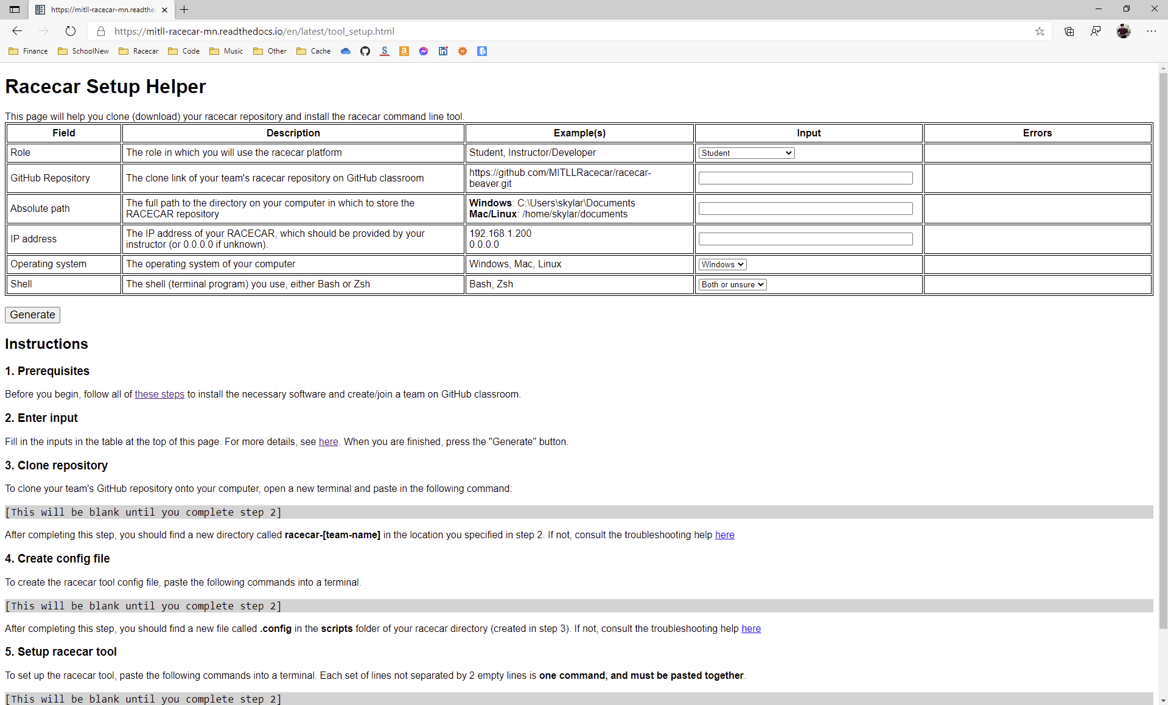Image resolution: width=1168 pixels, height=705 pixels.
Task: Open troubleshooting 'here' link under Create config file
Action: click(751, 628)
